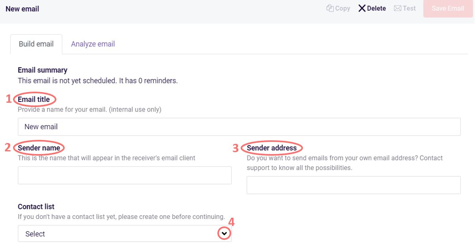Click the 'New email' page heading

(x=22, y=8)
